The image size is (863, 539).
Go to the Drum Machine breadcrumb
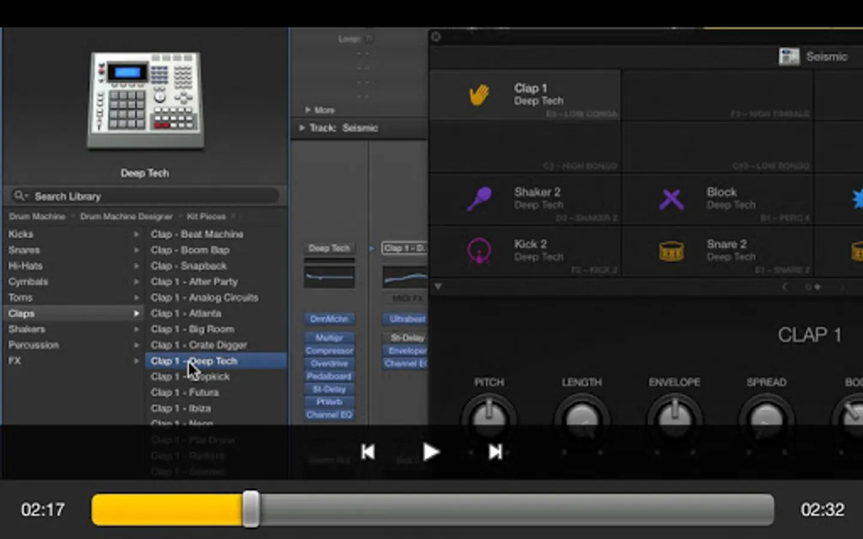coord(37,216)
